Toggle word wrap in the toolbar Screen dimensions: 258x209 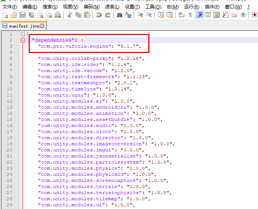[181, 15]
